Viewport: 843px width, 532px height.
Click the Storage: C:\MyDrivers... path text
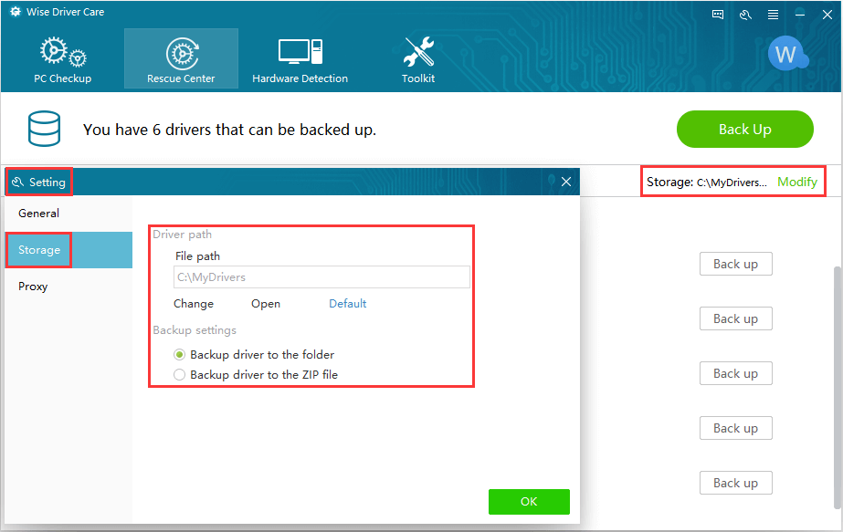[x=707, y=183]
